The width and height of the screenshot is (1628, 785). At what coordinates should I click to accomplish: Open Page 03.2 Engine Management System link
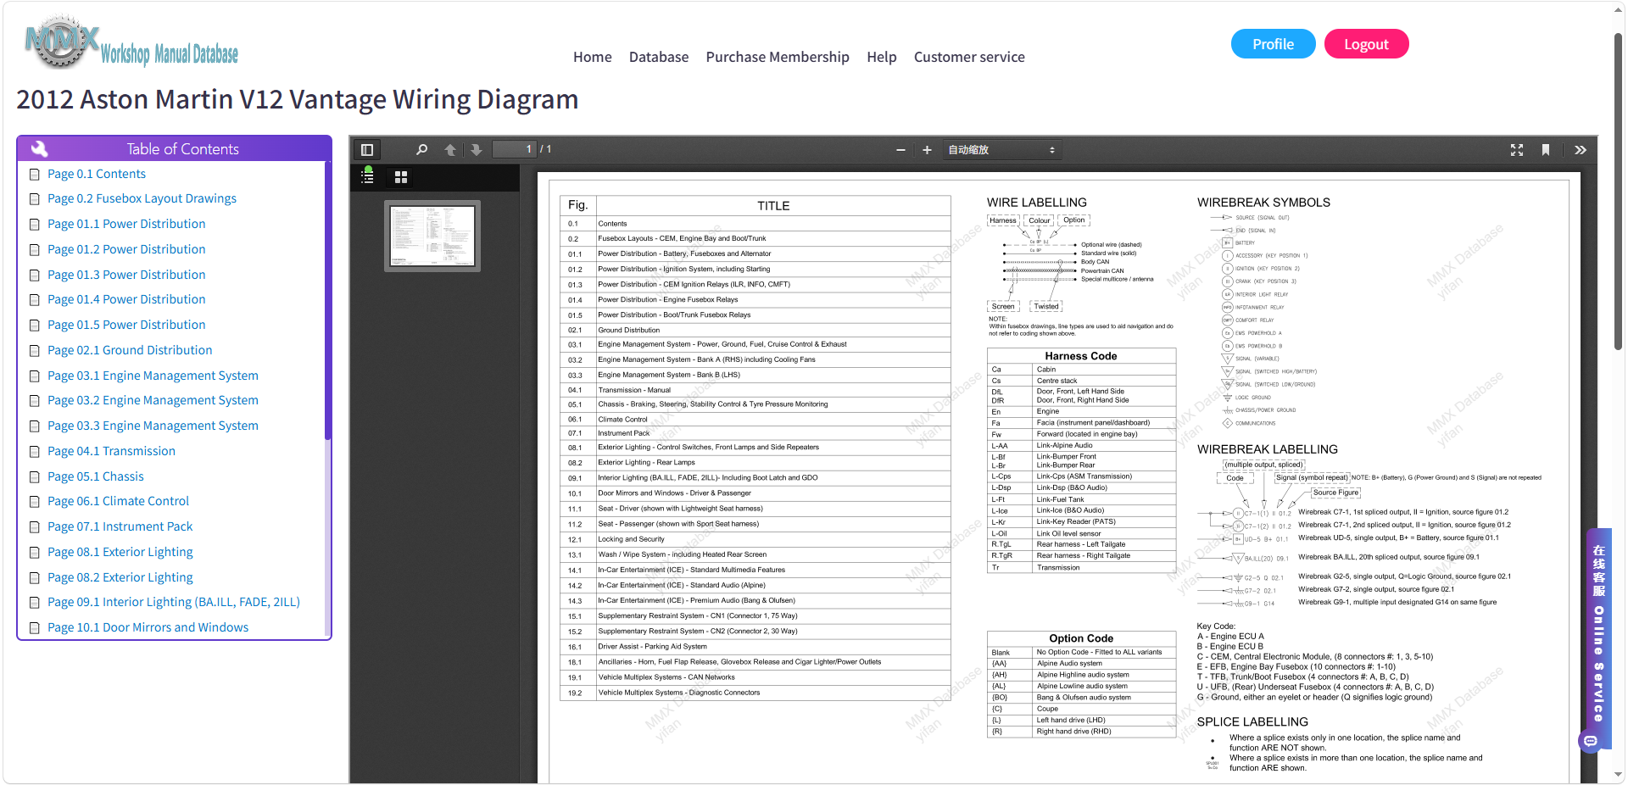tap(153, 400)
